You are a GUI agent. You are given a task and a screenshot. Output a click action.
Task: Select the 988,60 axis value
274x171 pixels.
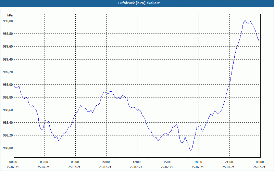[x=8, y=110]
